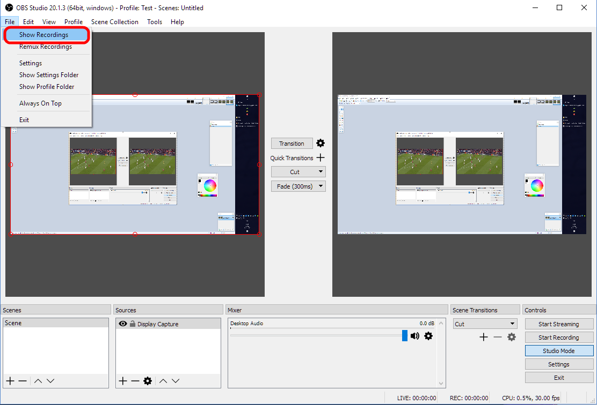The width and height of the screenshot is (597, 405).
Task: Open the Help menu
Action: pyautogui.click(x=177, y=22)
